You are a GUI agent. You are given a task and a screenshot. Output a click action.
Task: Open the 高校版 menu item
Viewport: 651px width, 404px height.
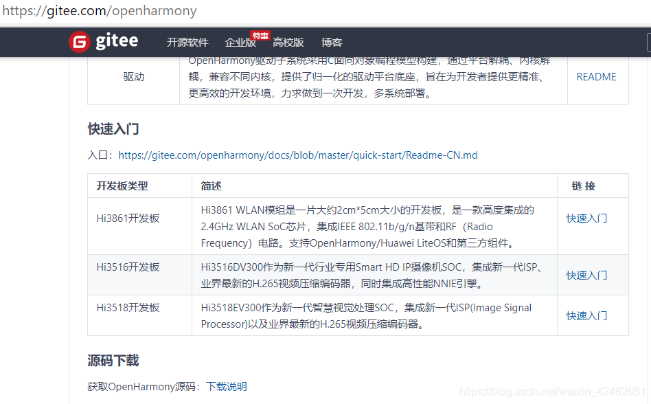click(x=288, y=42)
